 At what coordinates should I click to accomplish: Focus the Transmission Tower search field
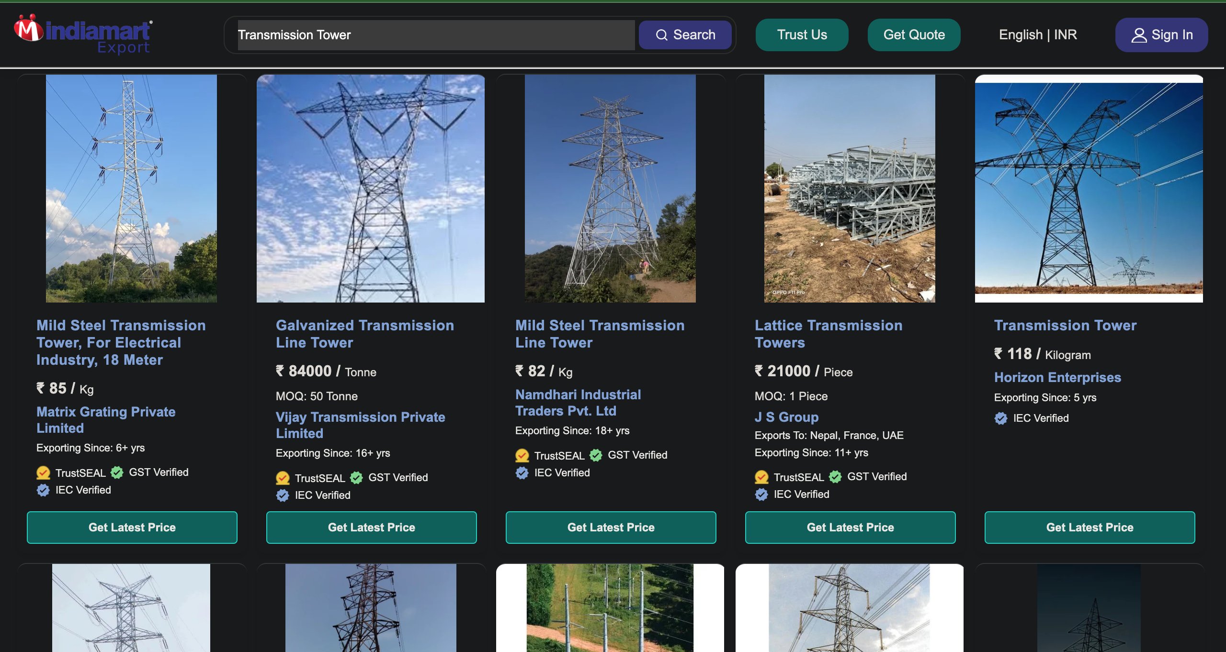[x=436, y=35]
